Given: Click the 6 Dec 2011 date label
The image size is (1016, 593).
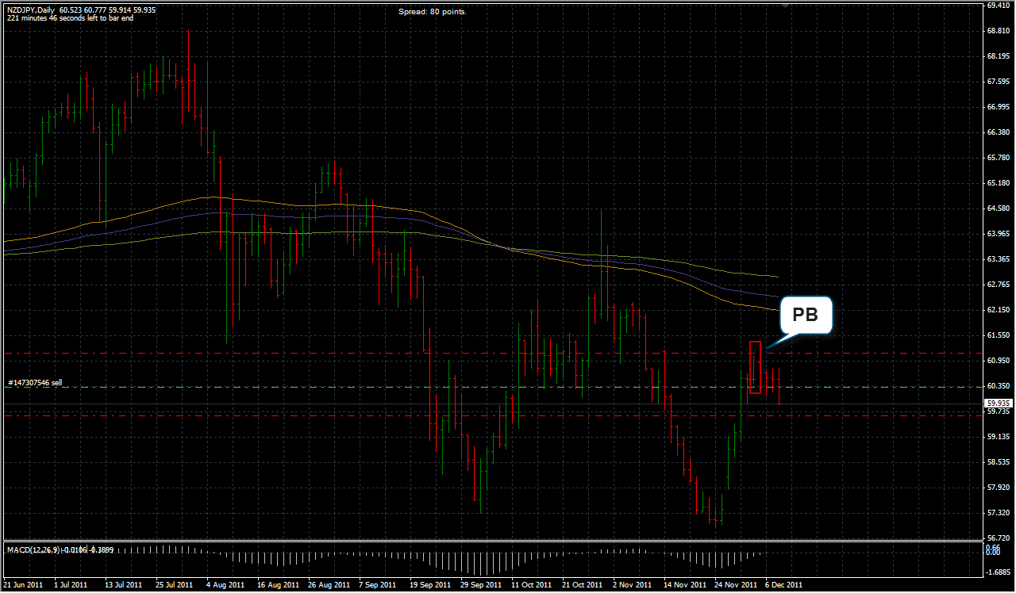Looking at the screenshot, I should (783, 585).
